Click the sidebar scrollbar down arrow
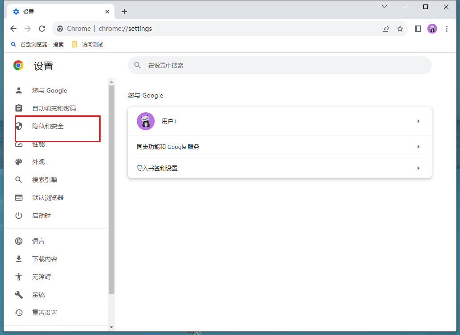This screenshot has width=460, height=335. coord(111,327)
